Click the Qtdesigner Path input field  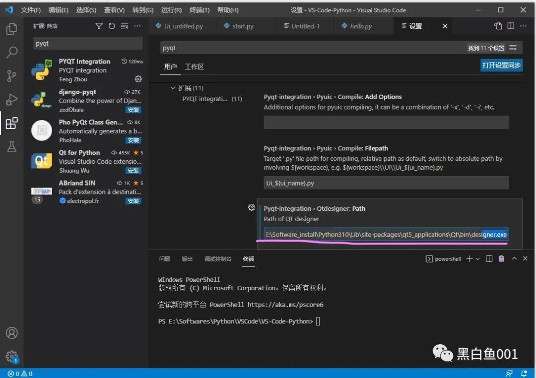point(386,235)
